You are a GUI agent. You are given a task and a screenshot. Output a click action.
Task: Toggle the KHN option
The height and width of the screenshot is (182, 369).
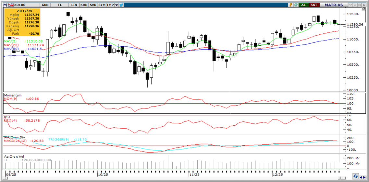[84, 5]
